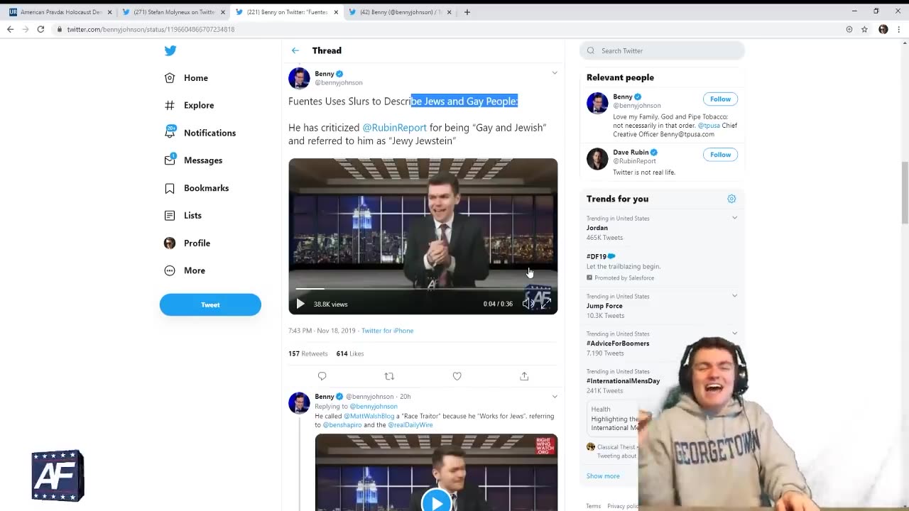Play the main tweet video
The height and width of the screenshot is (511, 909).
point(300,304)
